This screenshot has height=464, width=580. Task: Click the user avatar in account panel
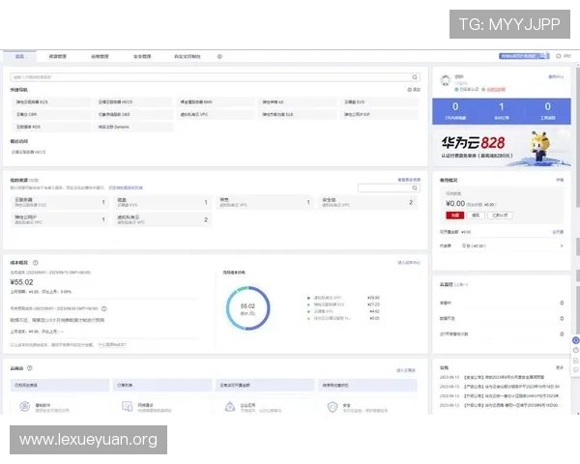tap(446, 81)
